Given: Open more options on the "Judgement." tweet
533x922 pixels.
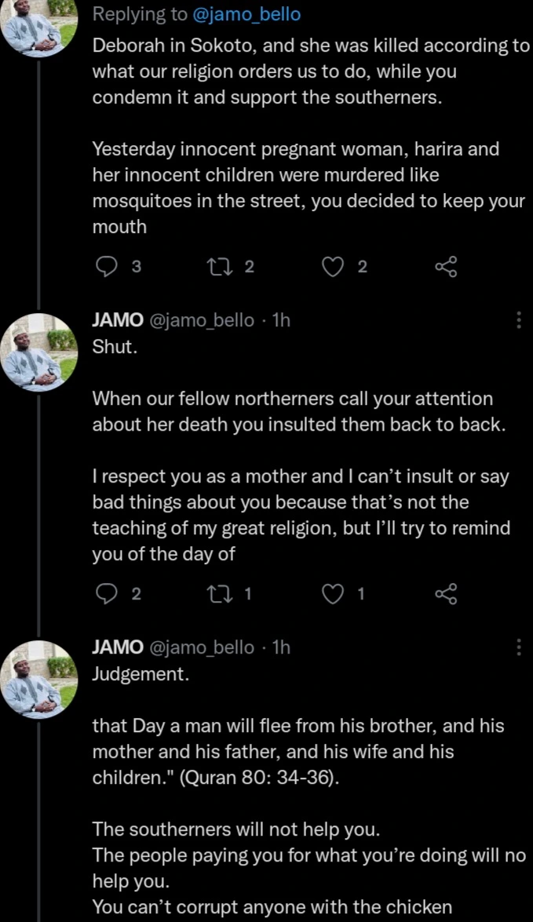Looking at the screenshot, I should (518, 647).
